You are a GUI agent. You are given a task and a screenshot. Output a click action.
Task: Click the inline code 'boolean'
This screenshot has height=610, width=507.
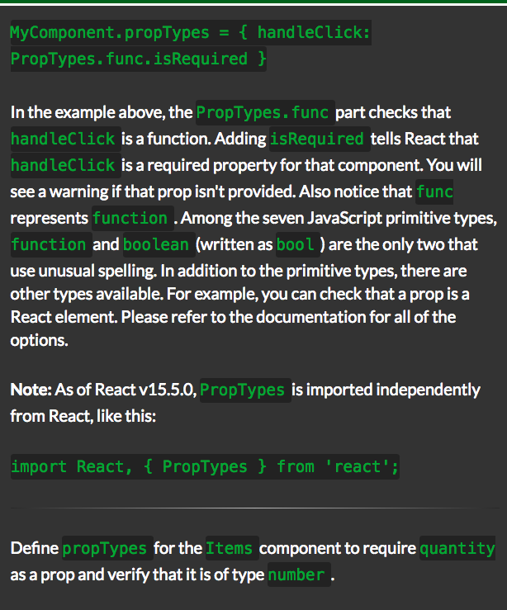pyautogui.click(x=159, y=244)
